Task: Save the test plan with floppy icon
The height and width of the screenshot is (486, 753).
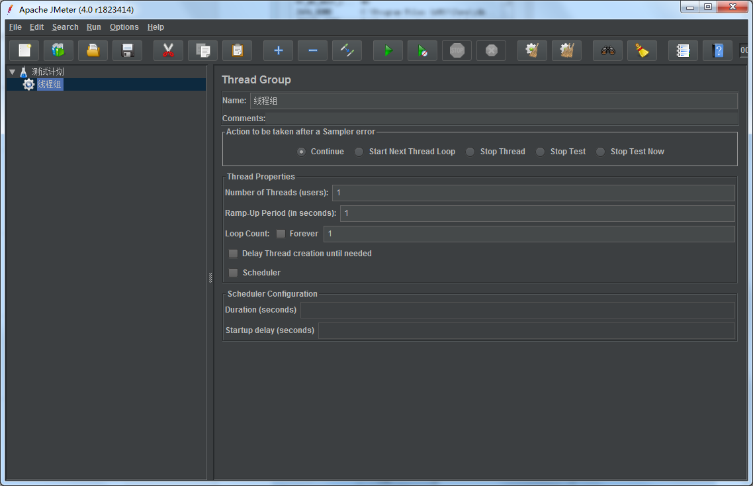Action: click(127, 50)
